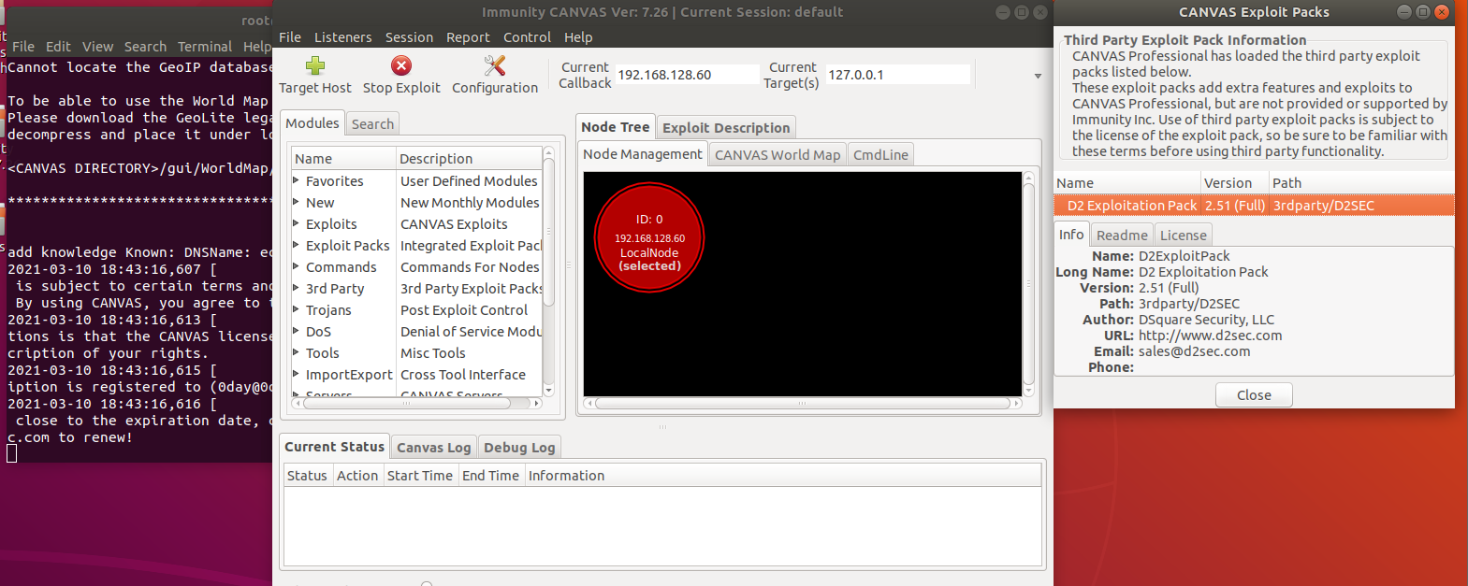Select the D2 Exploitation Pack row
The height and width of the screenshot is (586, 1468).
coord(1254,206)
